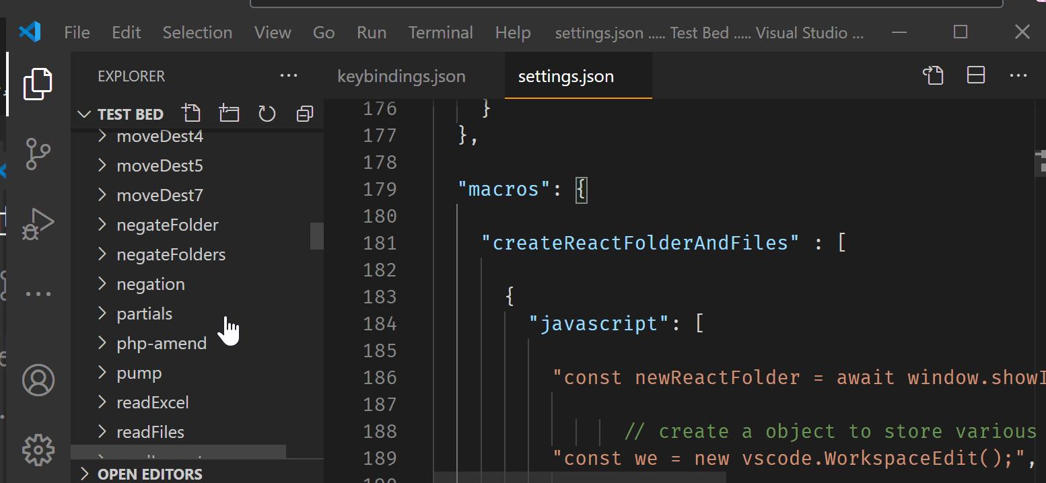Click Open Settings UI icon in editor toolbar
The image size is (1046, 483).
[934, 75]
